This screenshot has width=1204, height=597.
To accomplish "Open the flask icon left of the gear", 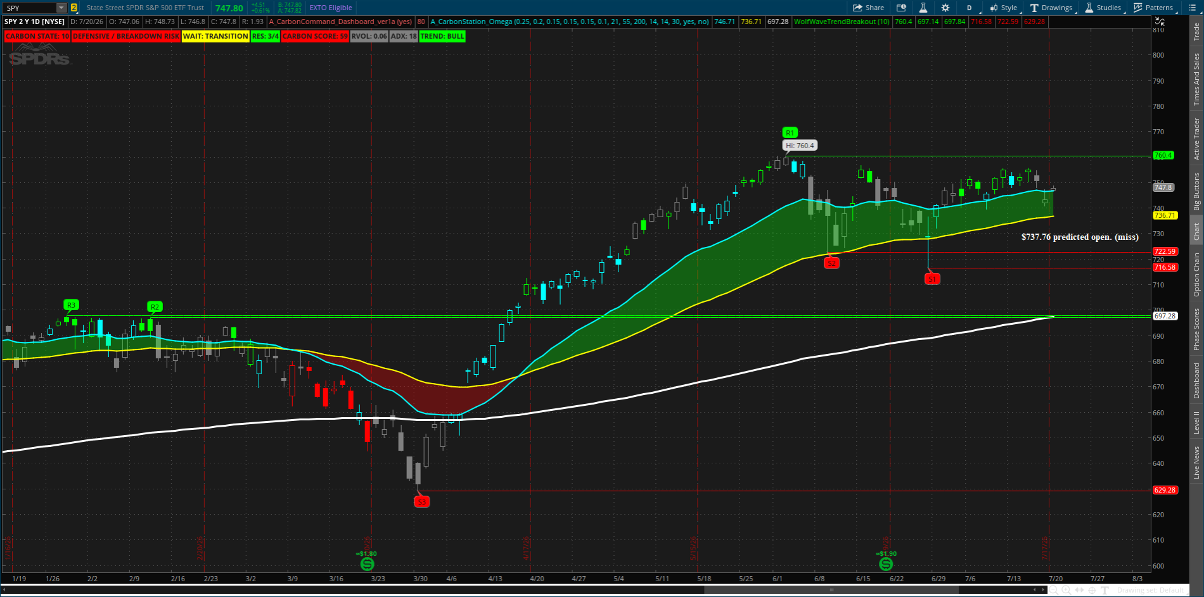I will pyautogui.click(x=923, y=8).
